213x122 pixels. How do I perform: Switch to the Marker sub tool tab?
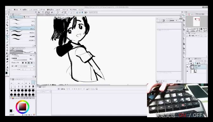[x=29, y=17]
